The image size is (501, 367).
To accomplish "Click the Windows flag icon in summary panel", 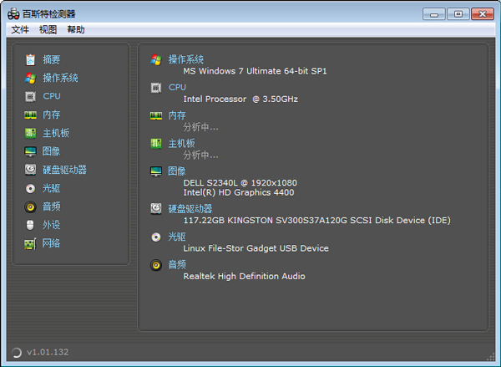I will (156, 60).
